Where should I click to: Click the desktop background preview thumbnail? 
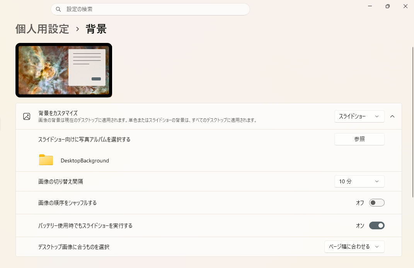64,70
